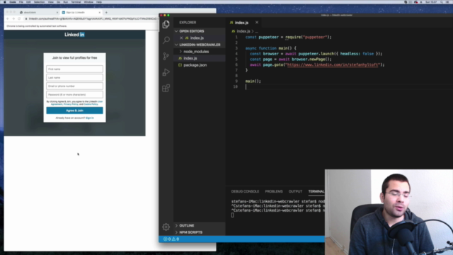Switch to the Debug Console panel tab
This screenshot has height=255, width=453.
[245, 191]
